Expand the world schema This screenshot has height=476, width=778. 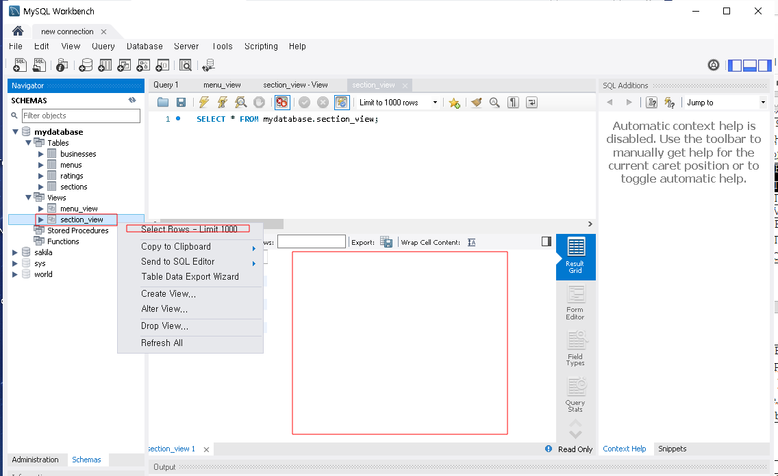(x=15, y=274)
